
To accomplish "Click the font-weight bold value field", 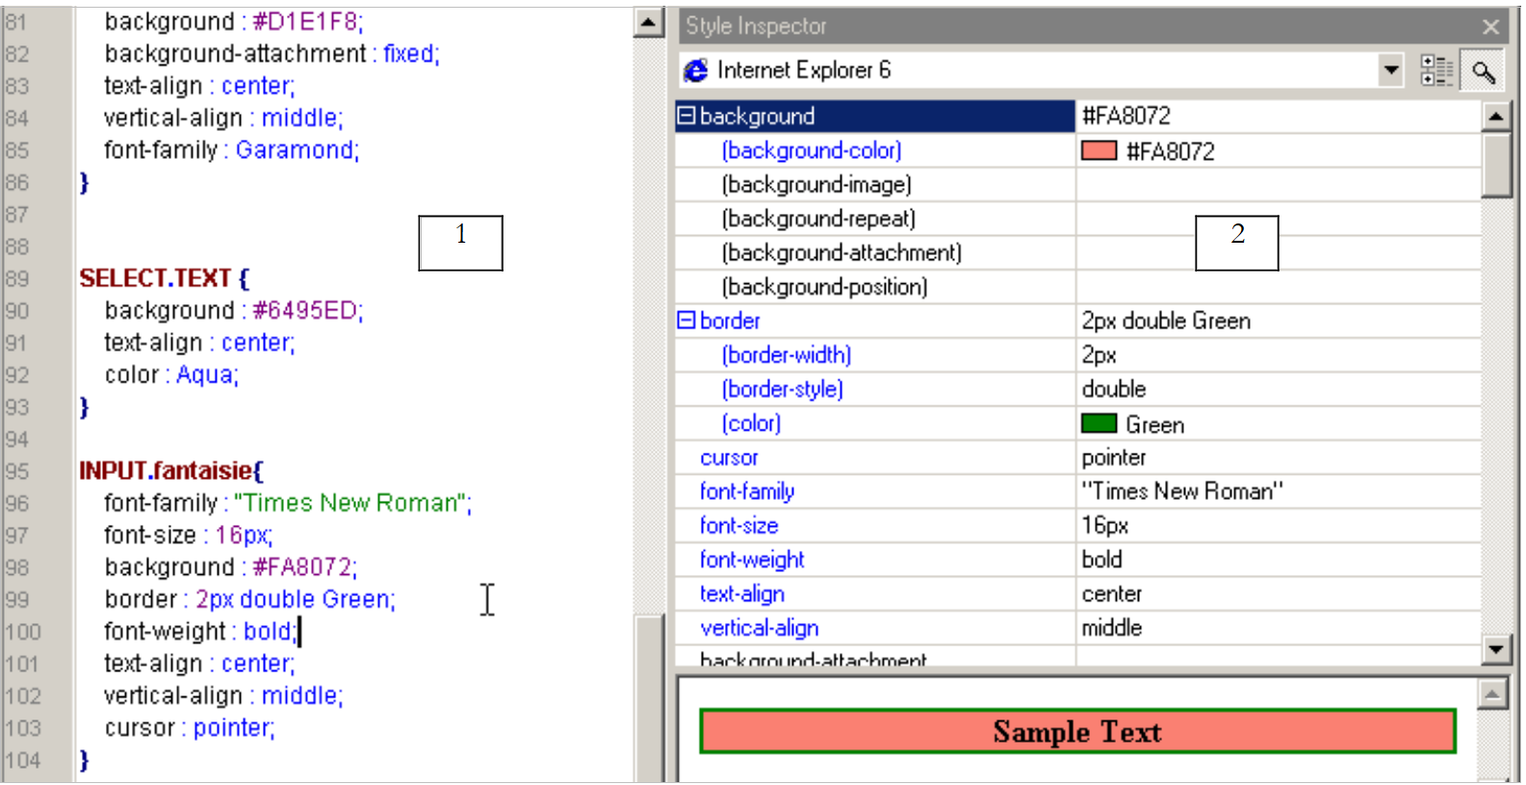I will coord(1102,560).
